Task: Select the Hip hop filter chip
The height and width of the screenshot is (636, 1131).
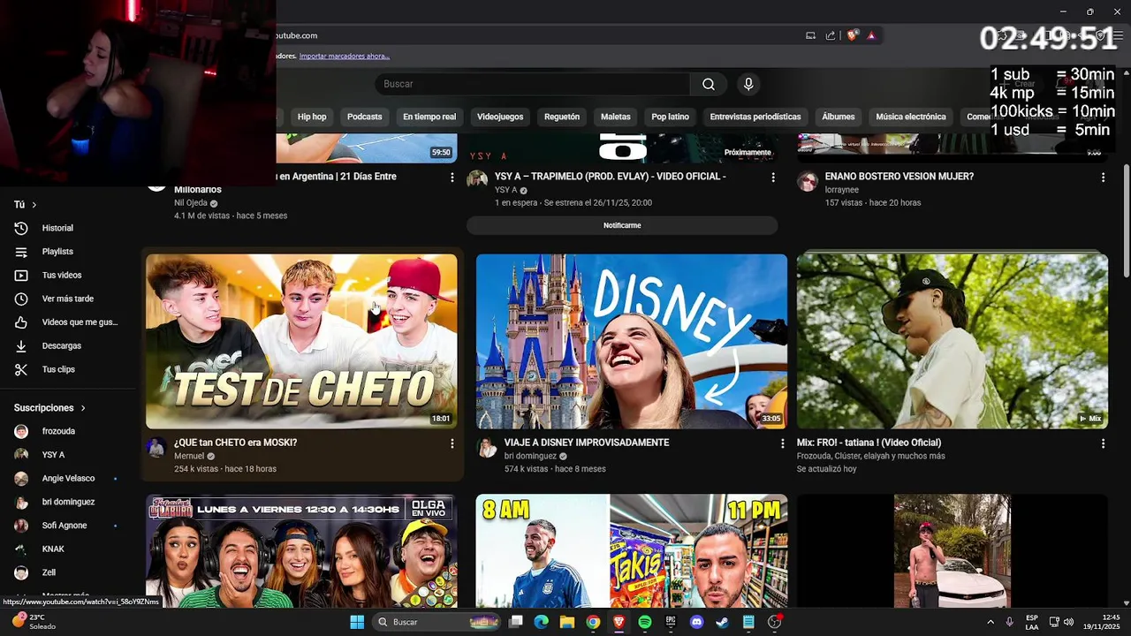Action: [312, 117]
